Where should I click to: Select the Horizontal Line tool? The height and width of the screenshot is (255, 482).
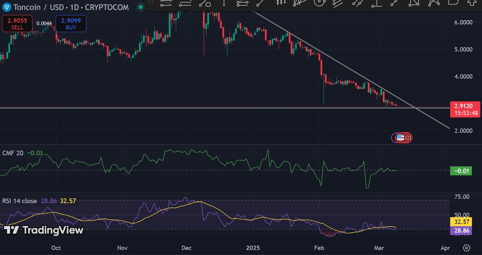pyautogui.click(x=185, y=4)
